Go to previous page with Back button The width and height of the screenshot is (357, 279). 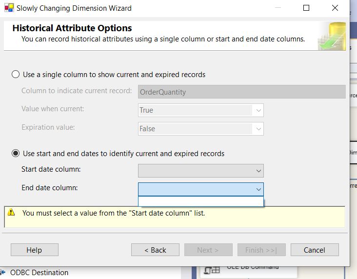coord(155,250)
